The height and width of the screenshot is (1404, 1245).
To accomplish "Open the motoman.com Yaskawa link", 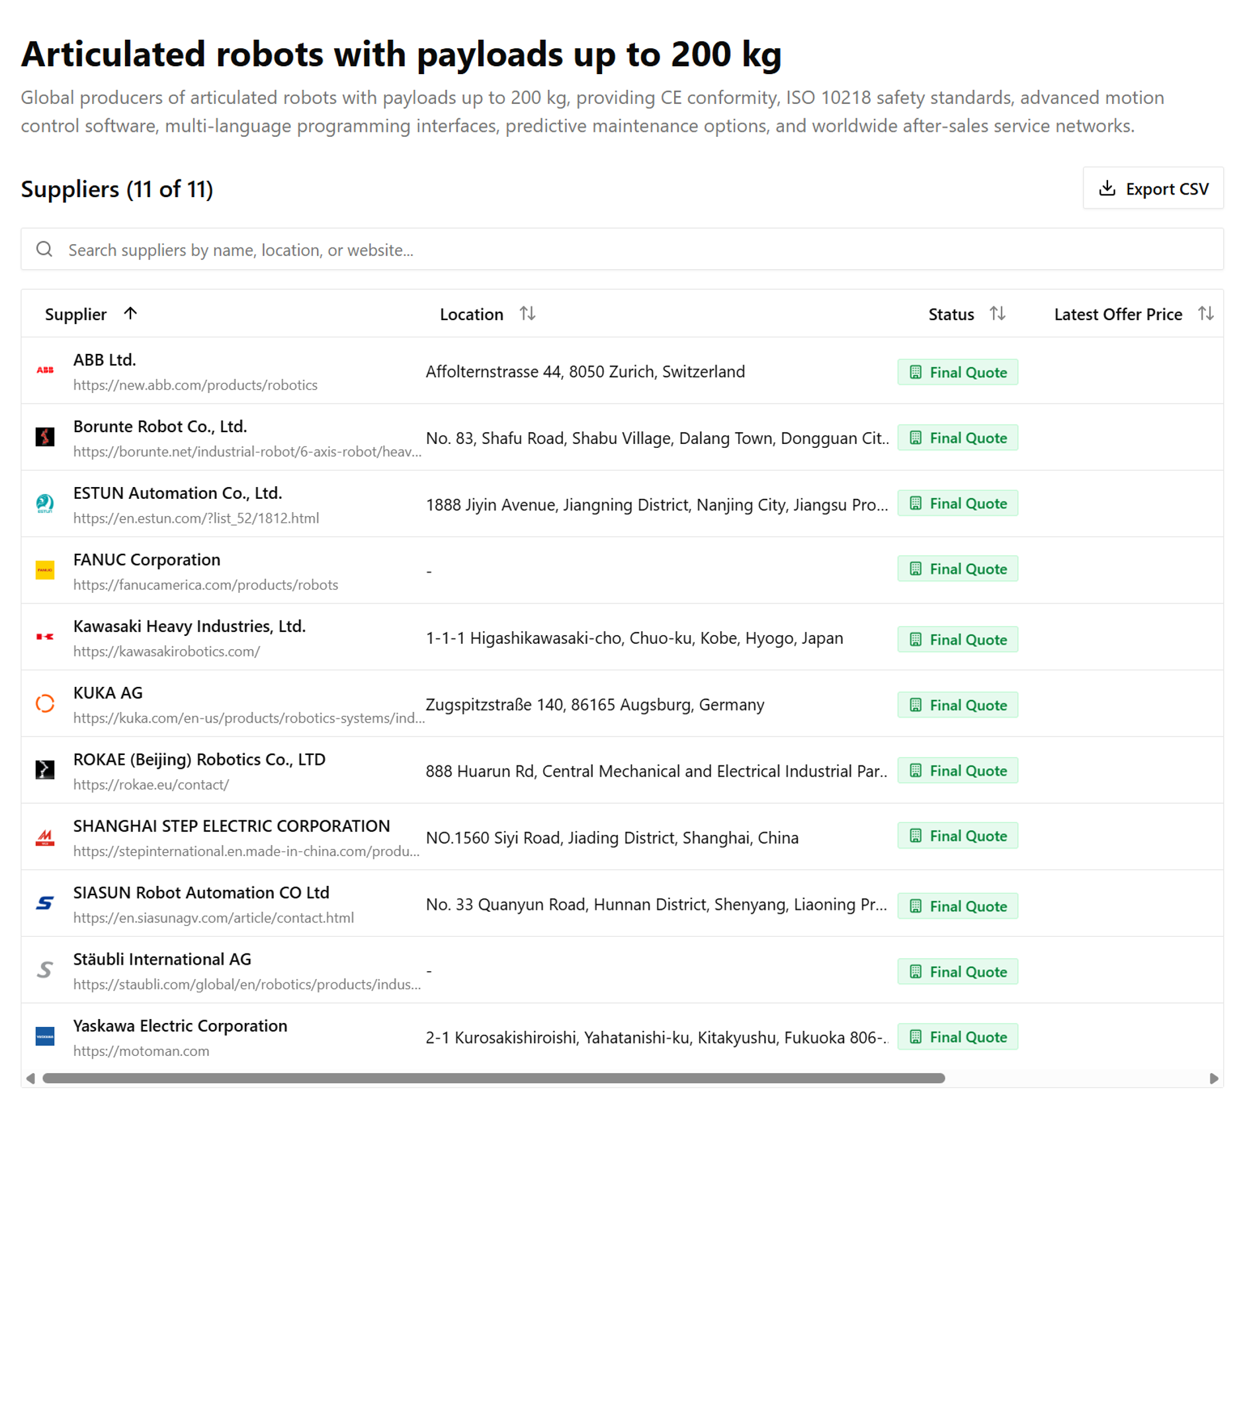I will (x=142, y=1051).
